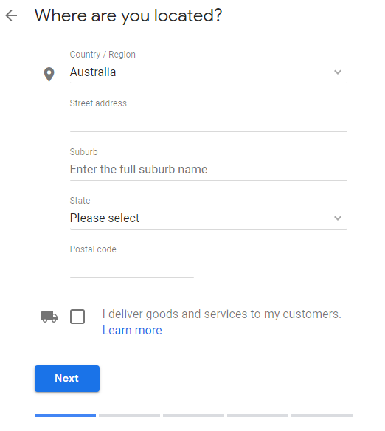The image size is (385, 431).
Task: Expand the Country / Region chevron arrow
Action: coord(338,72)
